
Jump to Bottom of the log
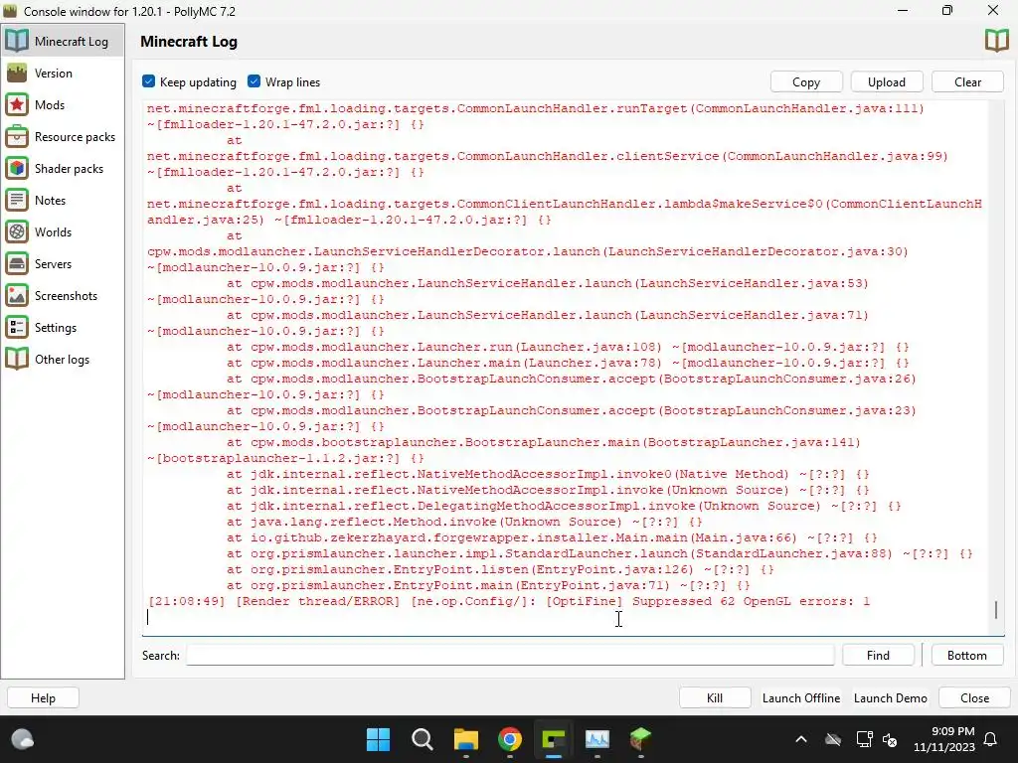coord(966,656)
